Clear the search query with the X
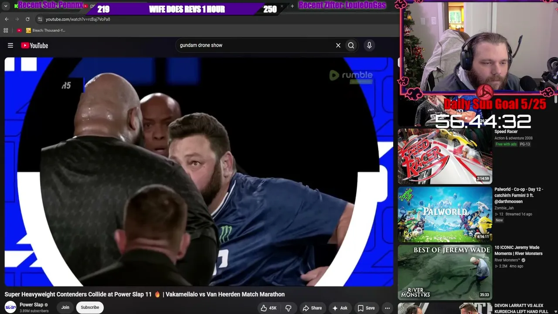The height and width of the screenshot is (314, 558). (x=338, y=45)
